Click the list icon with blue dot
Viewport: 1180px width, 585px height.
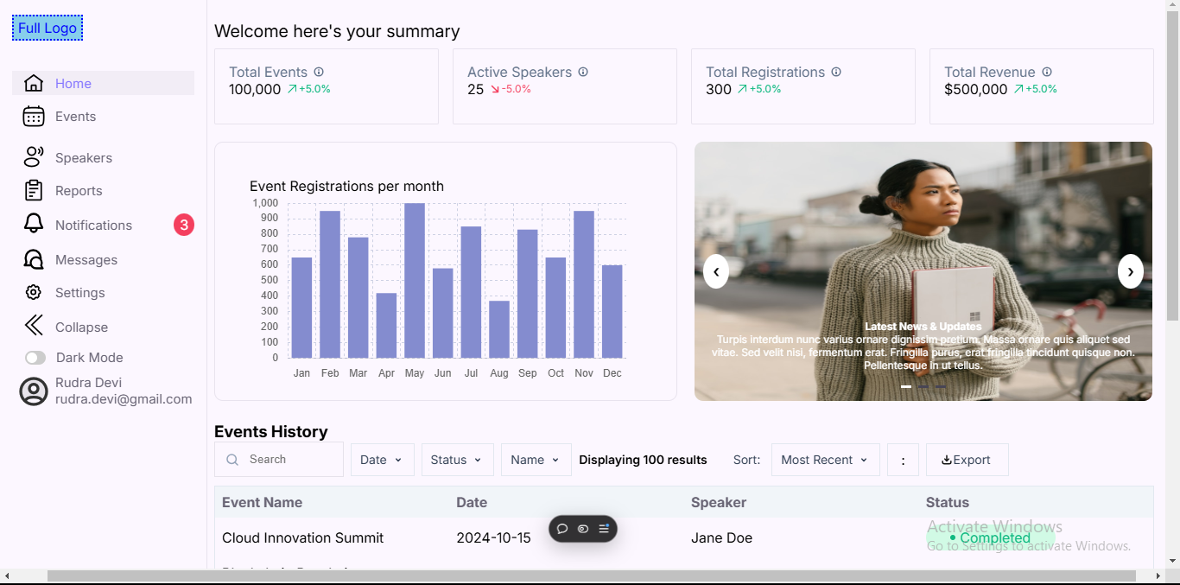[x=604, y=529]
